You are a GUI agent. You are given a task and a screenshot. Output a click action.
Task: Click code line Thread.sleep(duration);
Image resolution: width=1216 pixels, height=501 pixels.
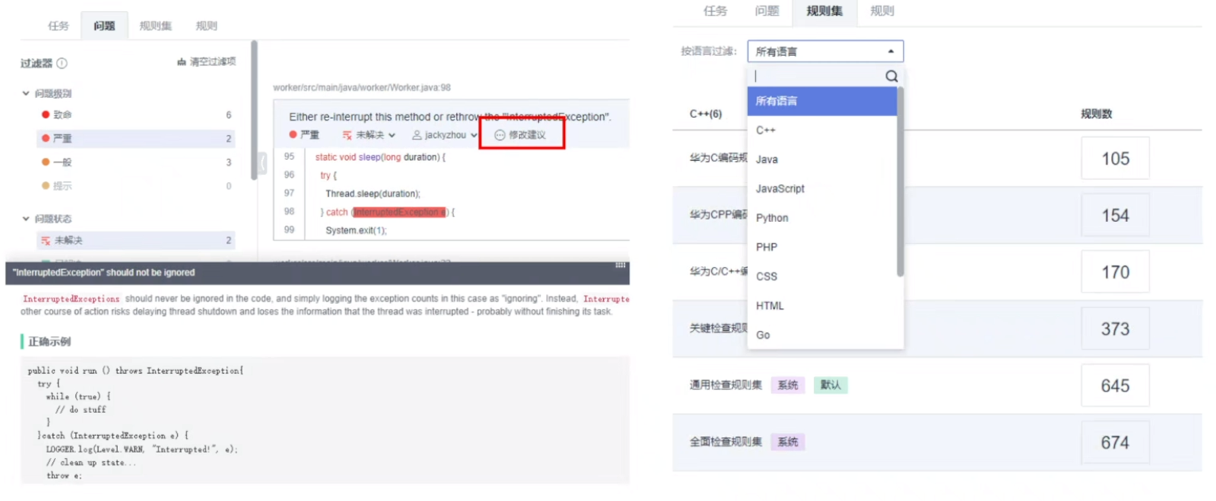coord(373,193)
